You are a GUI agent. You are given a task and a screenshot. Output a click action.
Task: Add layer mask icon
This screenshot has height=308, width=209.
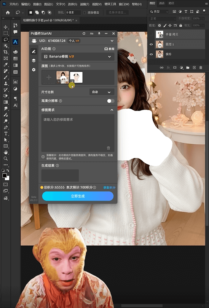point(175,67)
